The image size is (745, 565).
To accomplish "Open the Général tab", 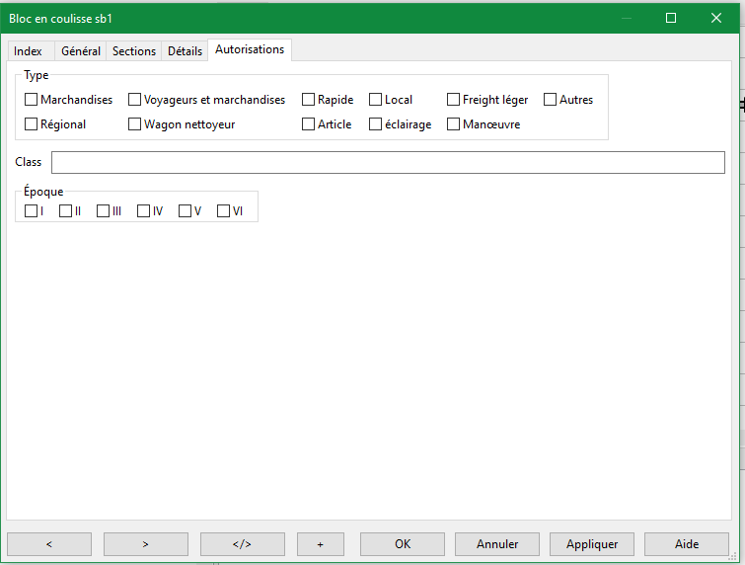I will tap(81, 51).
